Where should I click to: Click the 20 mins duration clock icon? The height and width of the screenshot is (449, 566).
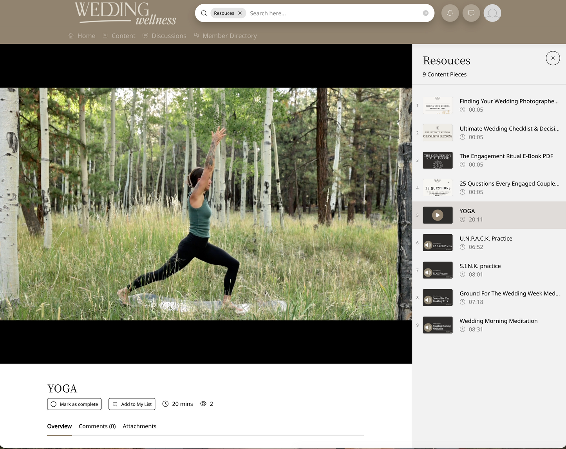(x=165, y=404)
